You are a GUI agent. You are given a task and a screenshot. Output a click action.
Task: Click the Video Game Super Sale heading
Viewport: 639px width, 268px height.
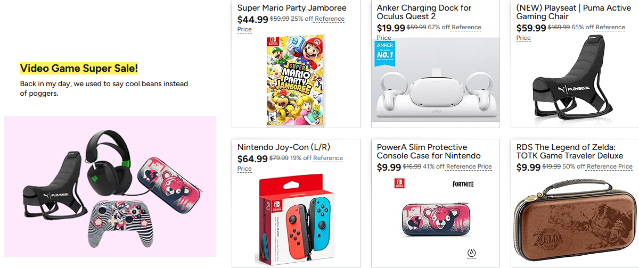coord(79,68)
